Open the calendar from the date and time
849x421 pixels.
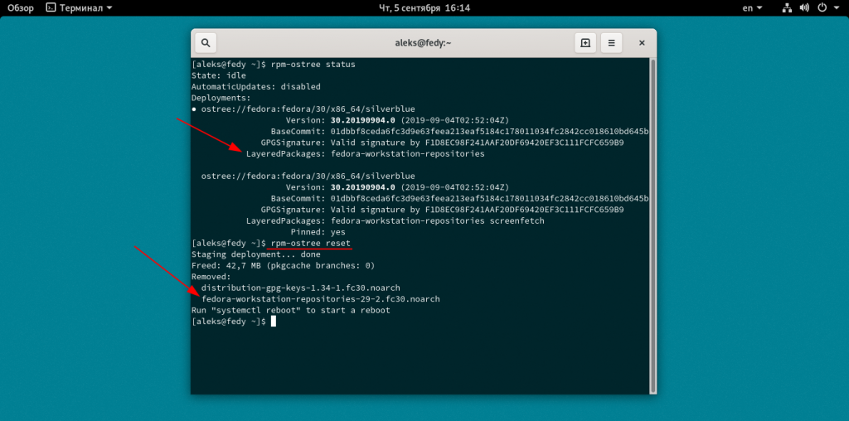tap(424, 8)
